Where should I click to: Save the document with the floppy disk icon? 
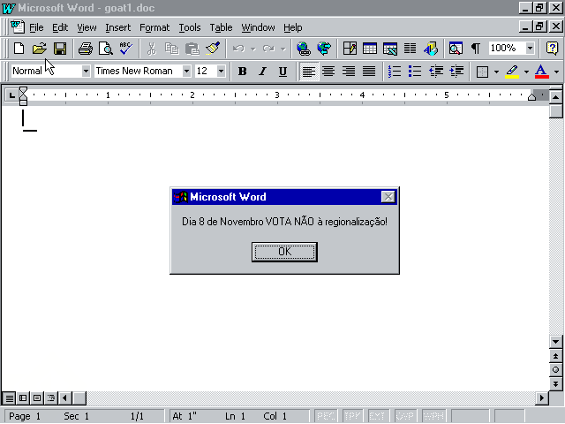click(x=60, y=49)
